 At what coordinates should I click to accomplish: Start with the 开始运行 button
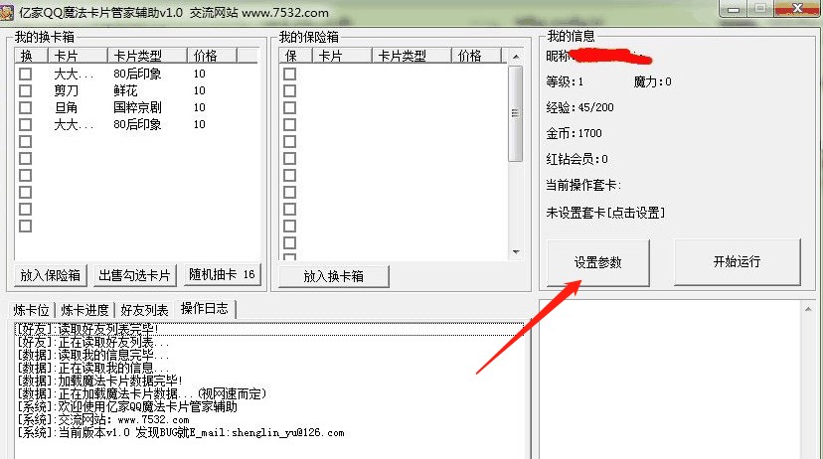[x=737, y=261]
